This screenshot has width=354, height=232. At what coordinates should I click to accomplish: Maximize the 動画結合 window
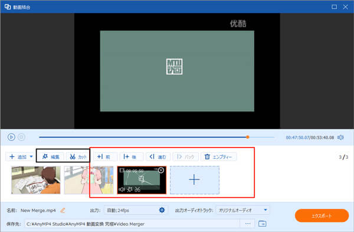(334, 6)
